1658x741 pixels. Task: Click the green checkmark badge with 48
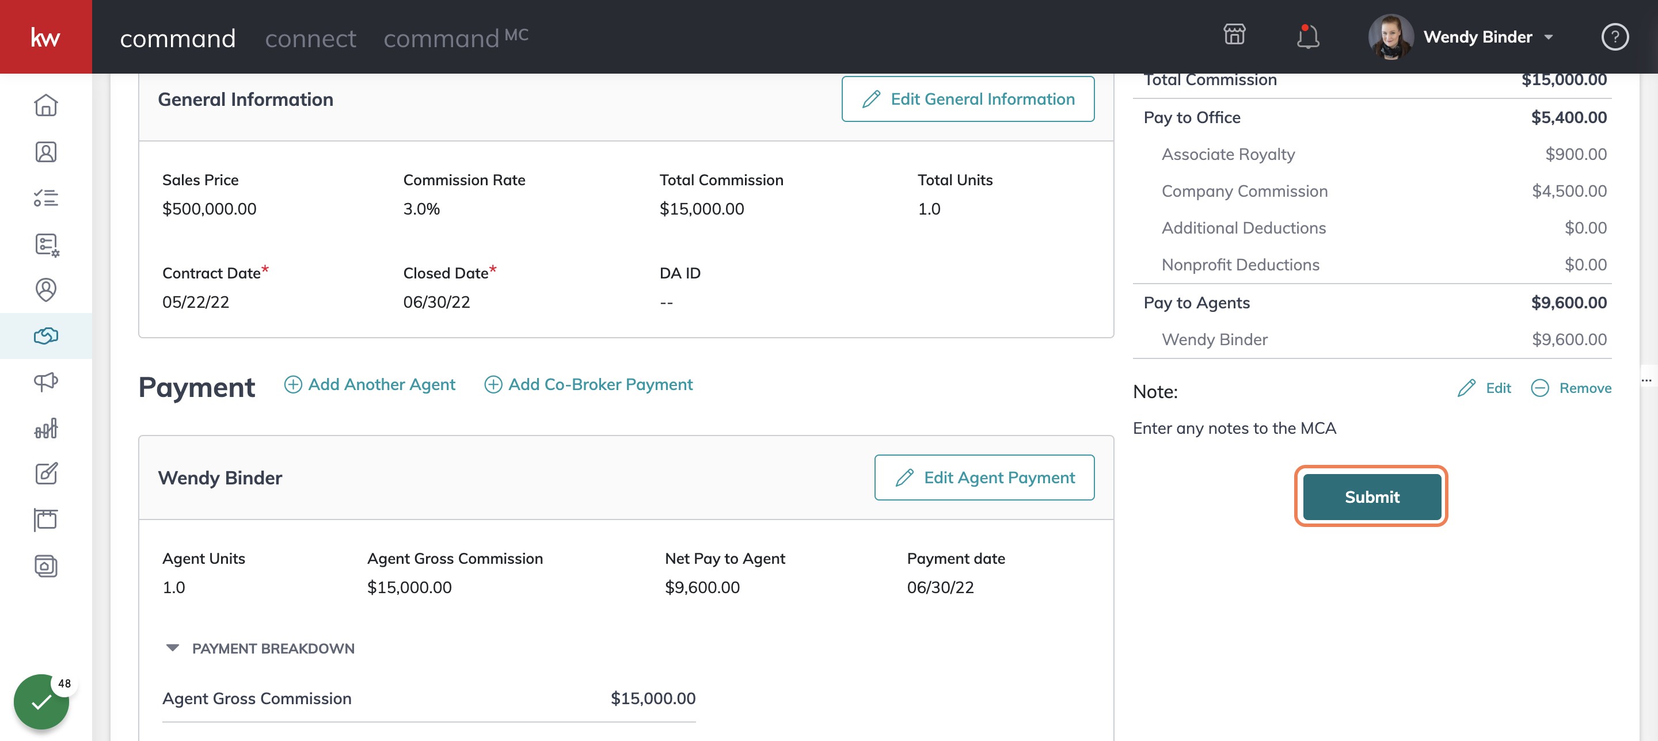pyautogui.click(x=42, y=701)
